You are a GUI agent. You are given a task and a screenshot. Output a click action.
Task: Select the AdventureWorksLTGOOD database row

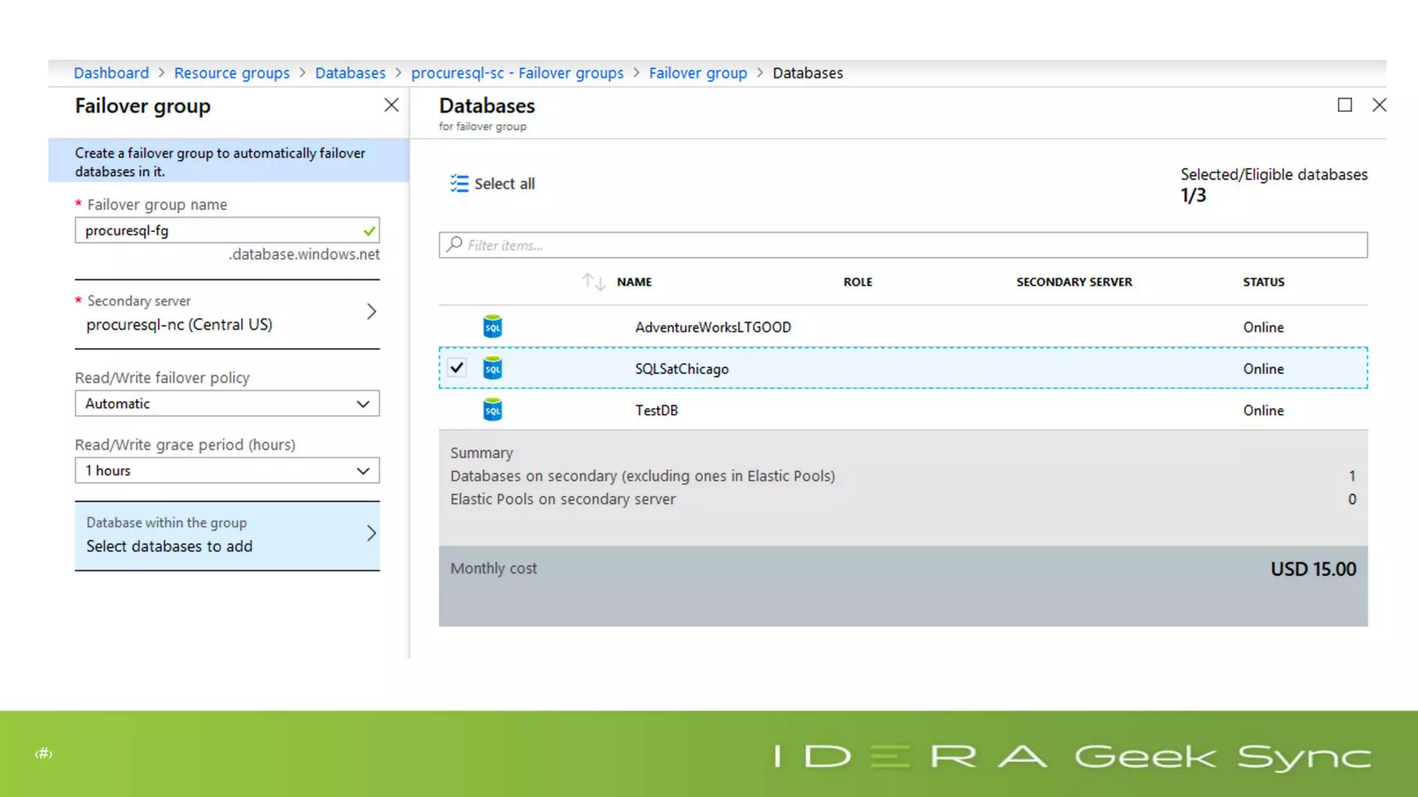903,327
